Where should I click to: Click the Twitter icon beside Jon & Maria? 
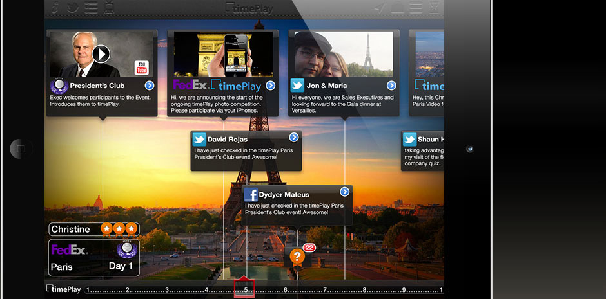(x=297, y=86)
